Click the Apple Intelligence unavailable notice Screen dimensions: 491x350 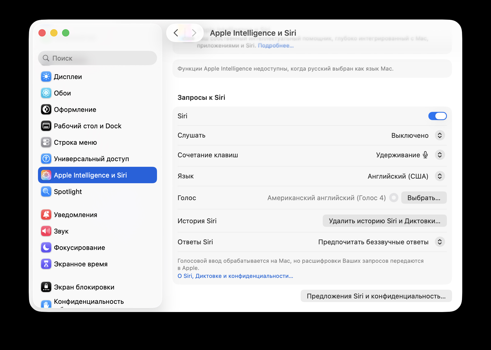312,69
